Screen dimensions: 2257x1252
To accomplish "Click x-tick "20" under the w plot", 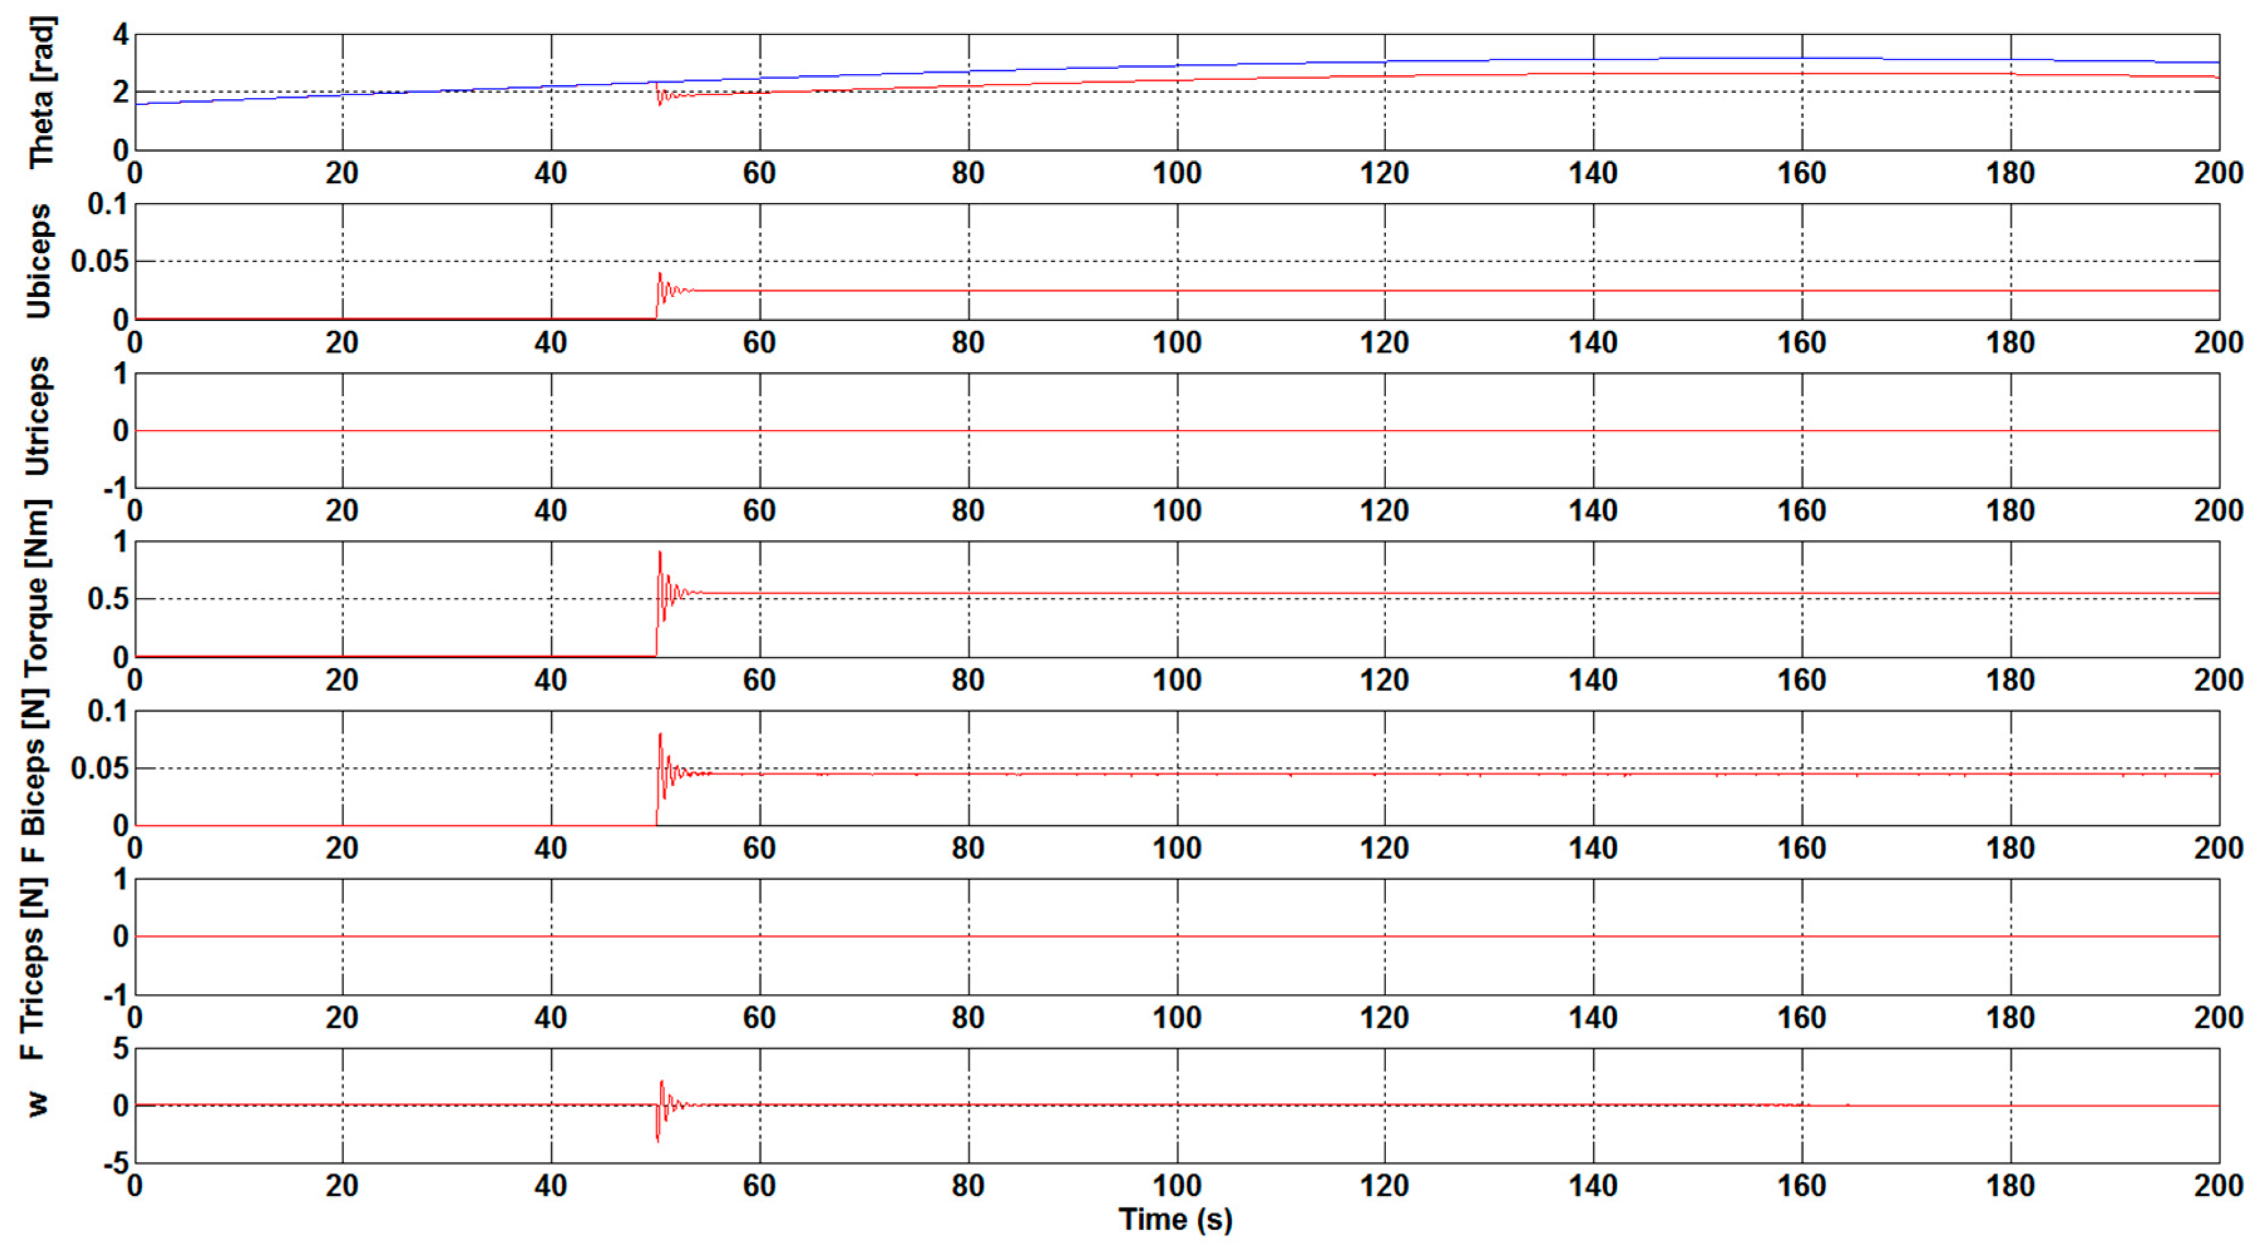I will (342, 1186).
